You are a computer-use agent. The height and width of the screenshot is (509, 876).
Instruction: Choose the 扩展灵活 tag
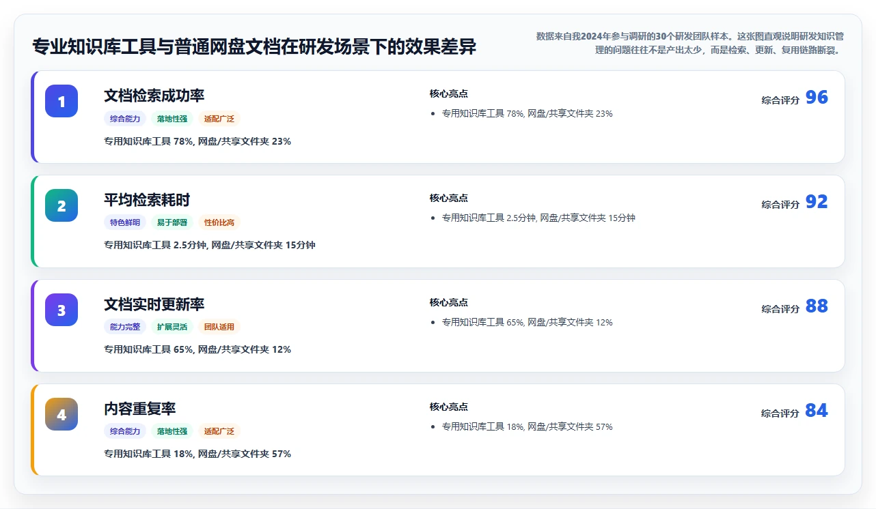click(172, 327)
